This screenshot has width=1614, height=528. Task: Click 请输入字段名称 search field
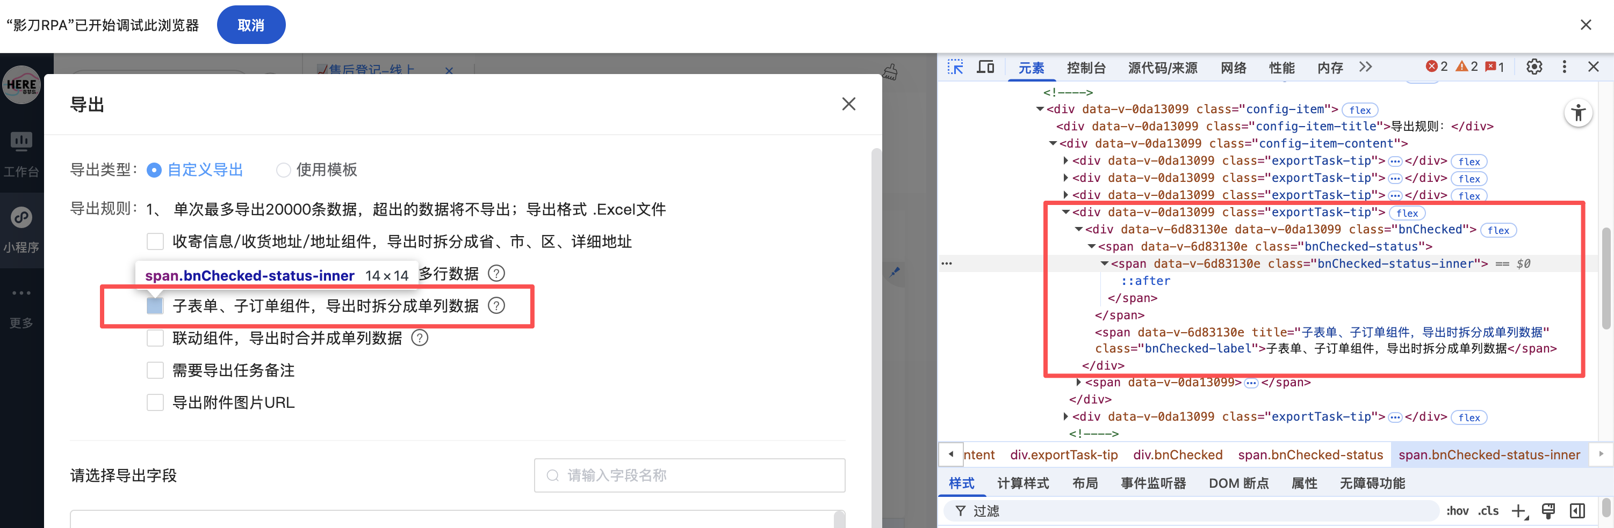(x=689, y=475)
